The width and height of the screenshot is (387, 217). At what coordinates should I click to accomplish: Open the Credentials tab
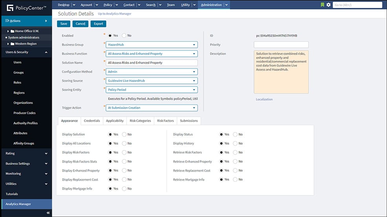click(92, 121)
